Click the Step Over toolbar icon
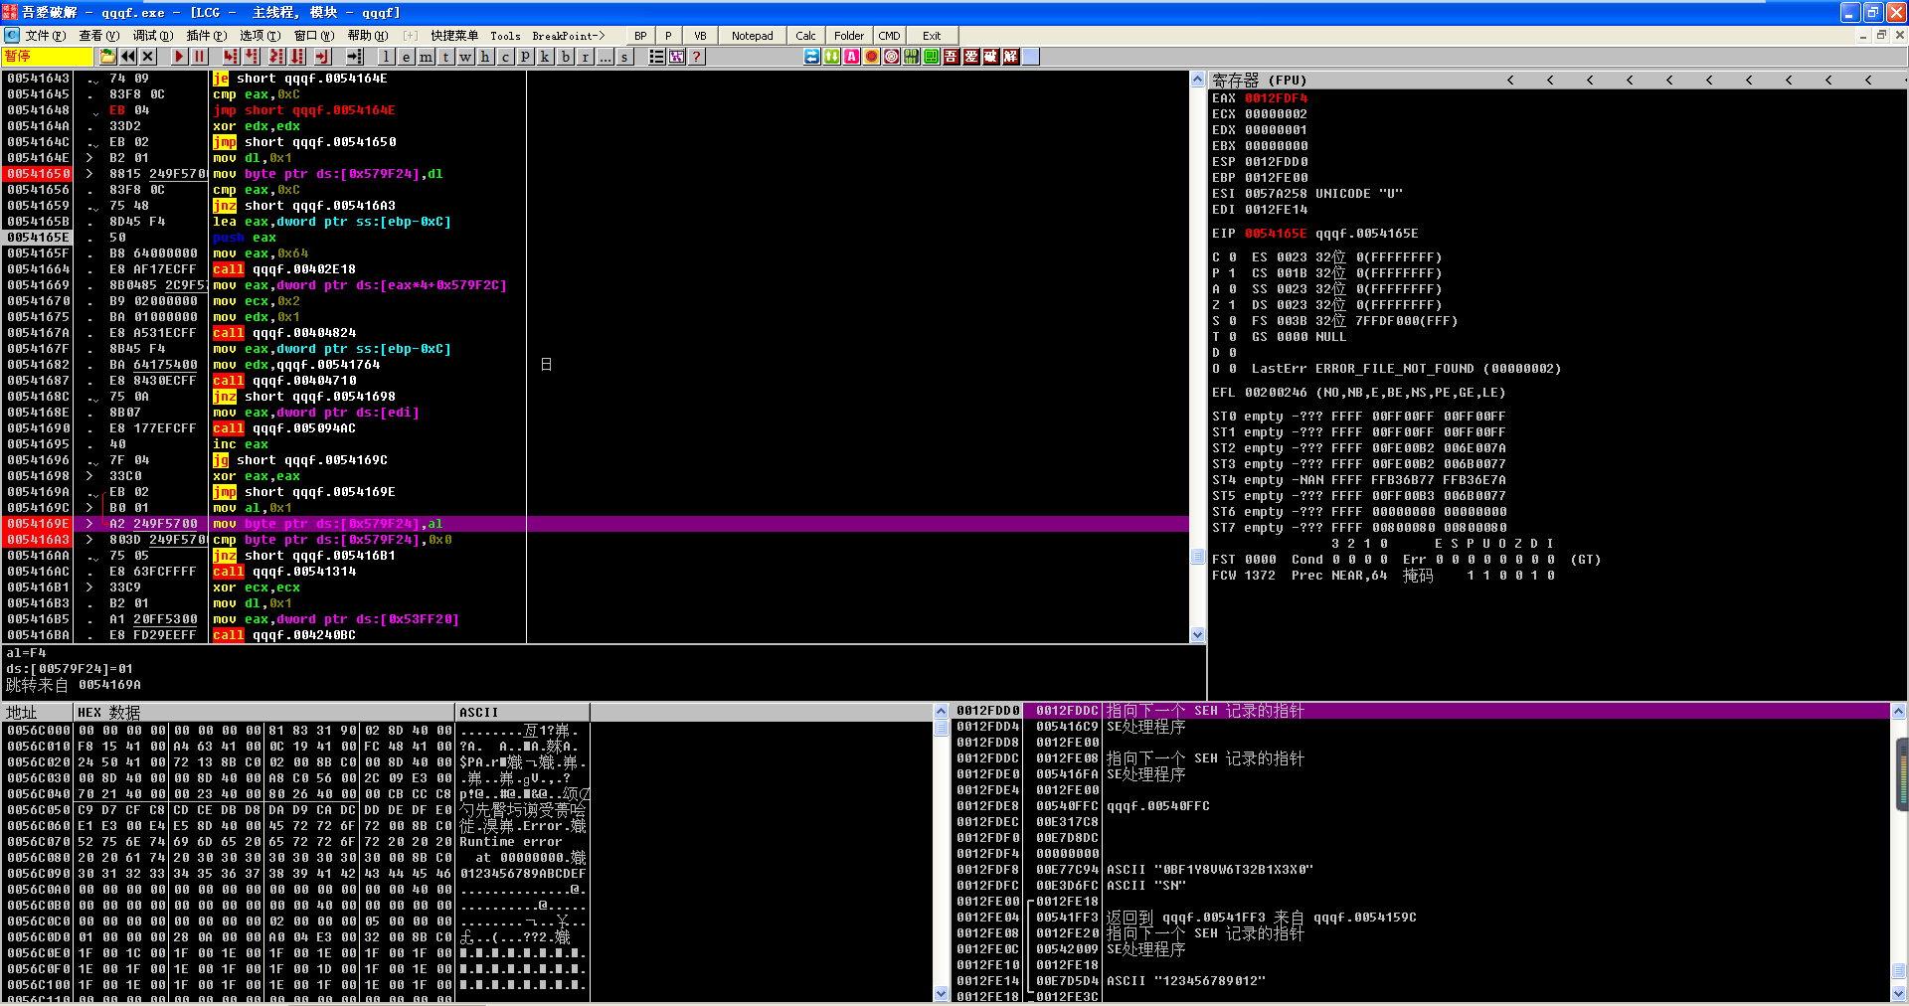 pos(252,57)
